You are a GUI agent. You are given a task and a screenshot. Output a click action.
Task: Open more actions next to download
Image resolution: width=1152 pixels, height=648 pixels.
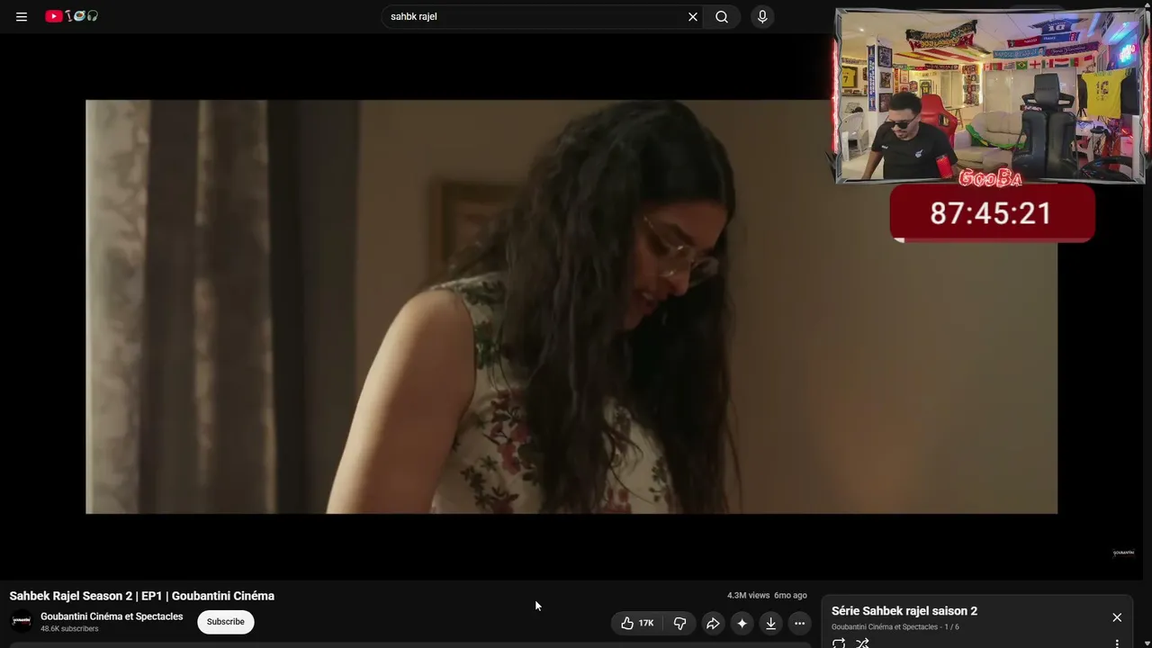[x=799, y=623]
